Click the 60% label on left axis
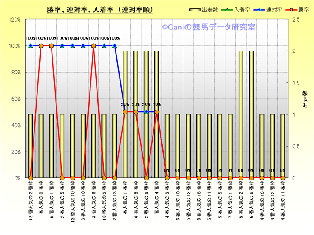This screenshot has width=314, height=235. (x=16, y=99)
